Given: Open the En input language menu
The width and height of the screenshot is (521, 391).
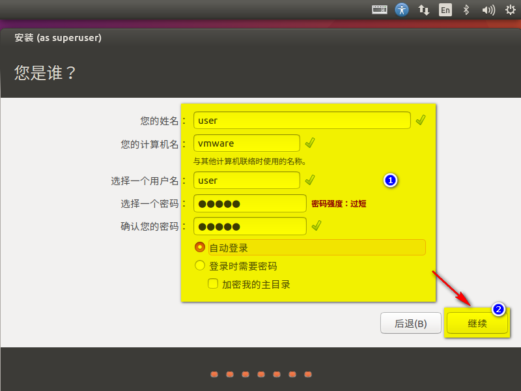Looking at the screenshot, I should [445, 10].
